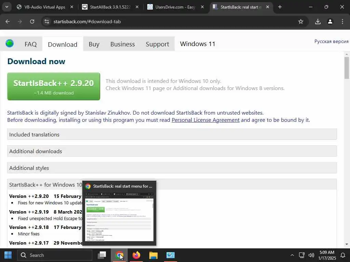Open the Windows Start button

[8, 255]
